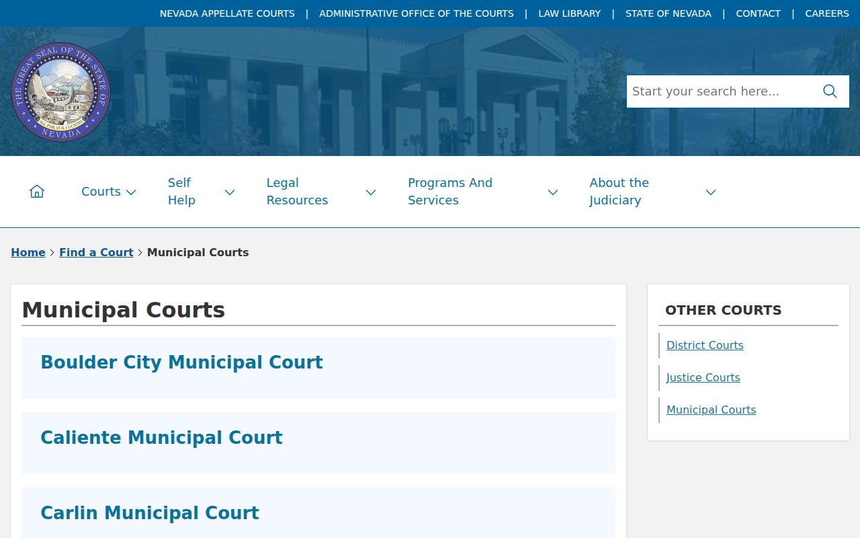Open District Courts sidebar link
The width and height of the screenshot is (860, 538).
click(x=705, y=345)
